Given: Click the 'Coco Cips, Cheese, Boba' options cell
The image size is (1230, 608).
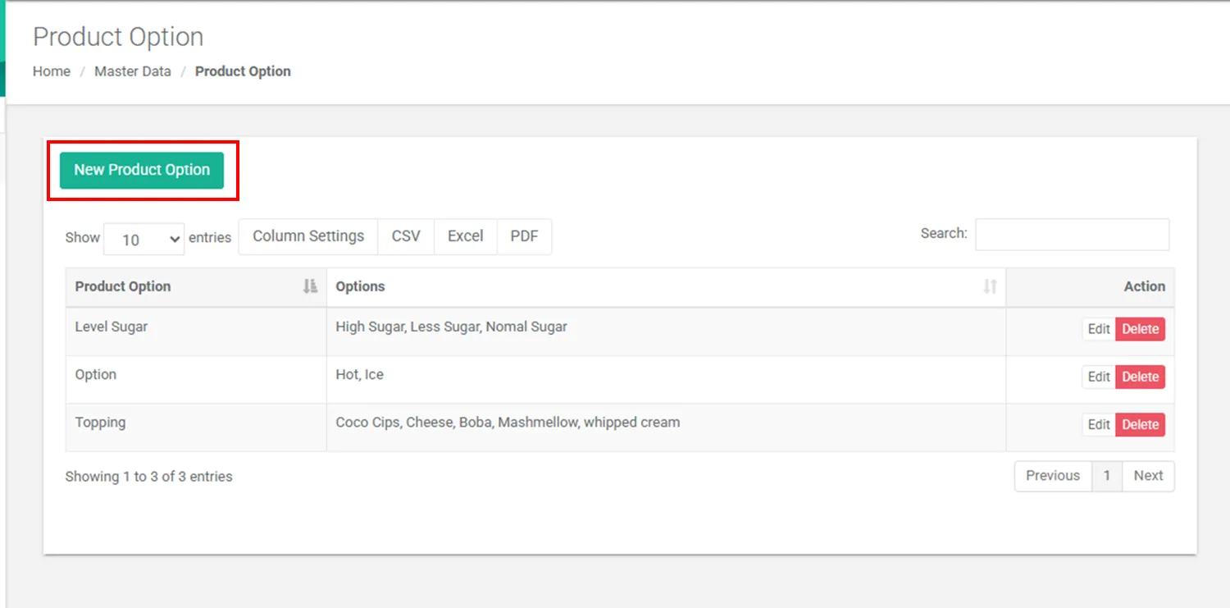Looking at the screenshot, I should [666, 427].
